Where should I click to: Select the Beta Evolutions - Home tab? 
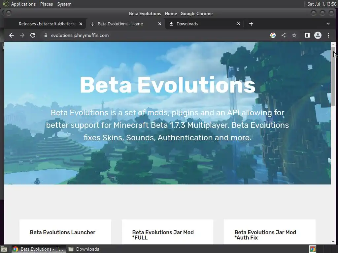(125, 24)
